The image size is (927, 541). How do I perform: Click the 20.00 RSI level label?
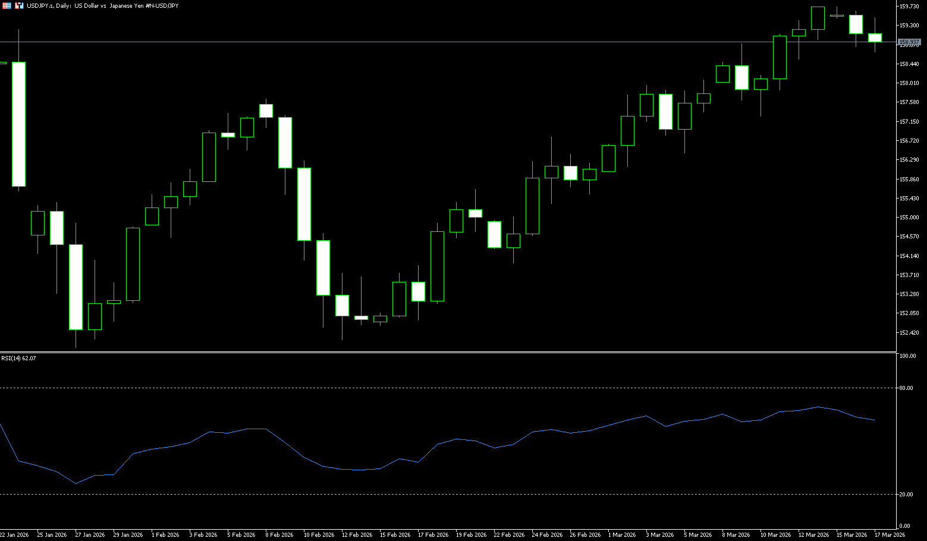906,495
